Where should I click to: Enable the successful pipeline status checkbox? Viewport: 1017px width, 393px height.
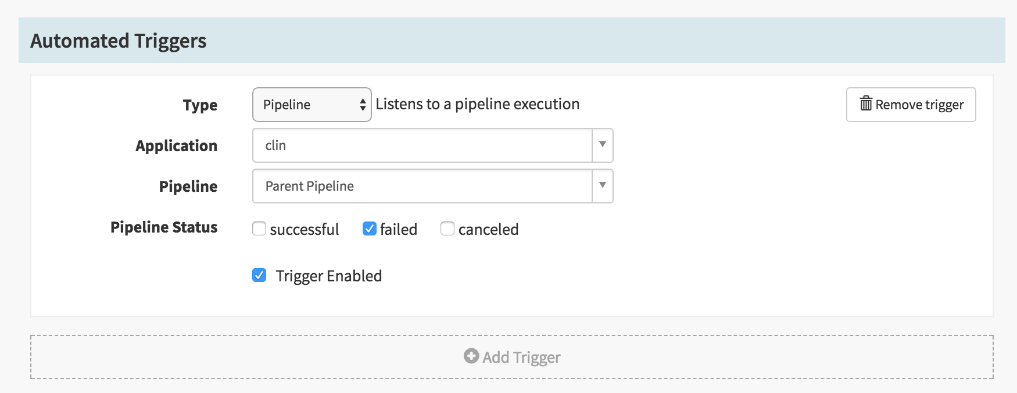[259, 228]
